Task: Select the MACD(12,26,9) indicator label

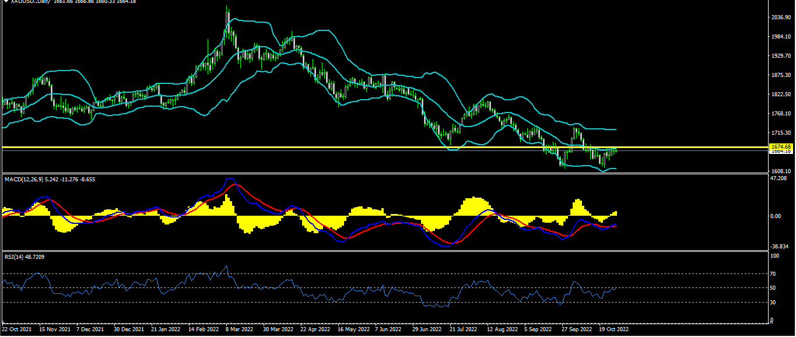Action: tap(25, 179)
